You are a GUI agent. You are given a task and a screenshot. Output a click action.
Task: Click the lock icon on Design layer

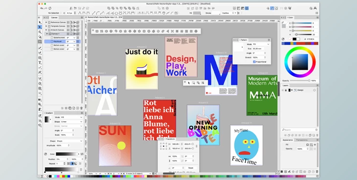(286, 90)
